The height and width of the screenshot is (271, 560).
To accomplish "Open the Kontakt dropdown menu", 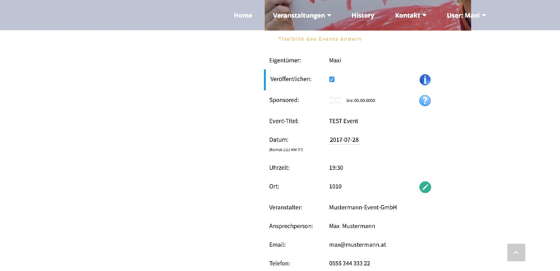I will click(410, 15).
